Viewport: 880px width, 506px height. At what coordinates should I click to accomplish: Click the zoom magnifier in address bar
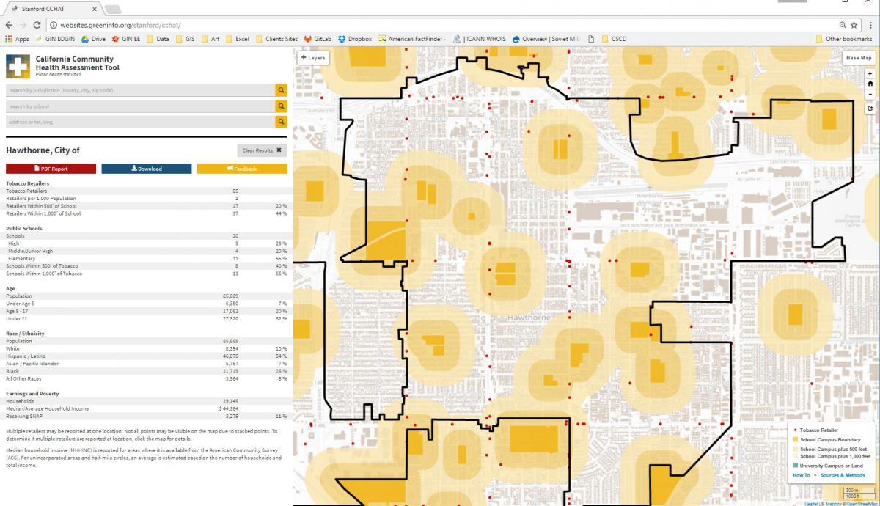pyautogui.click(x=843, y=25)
